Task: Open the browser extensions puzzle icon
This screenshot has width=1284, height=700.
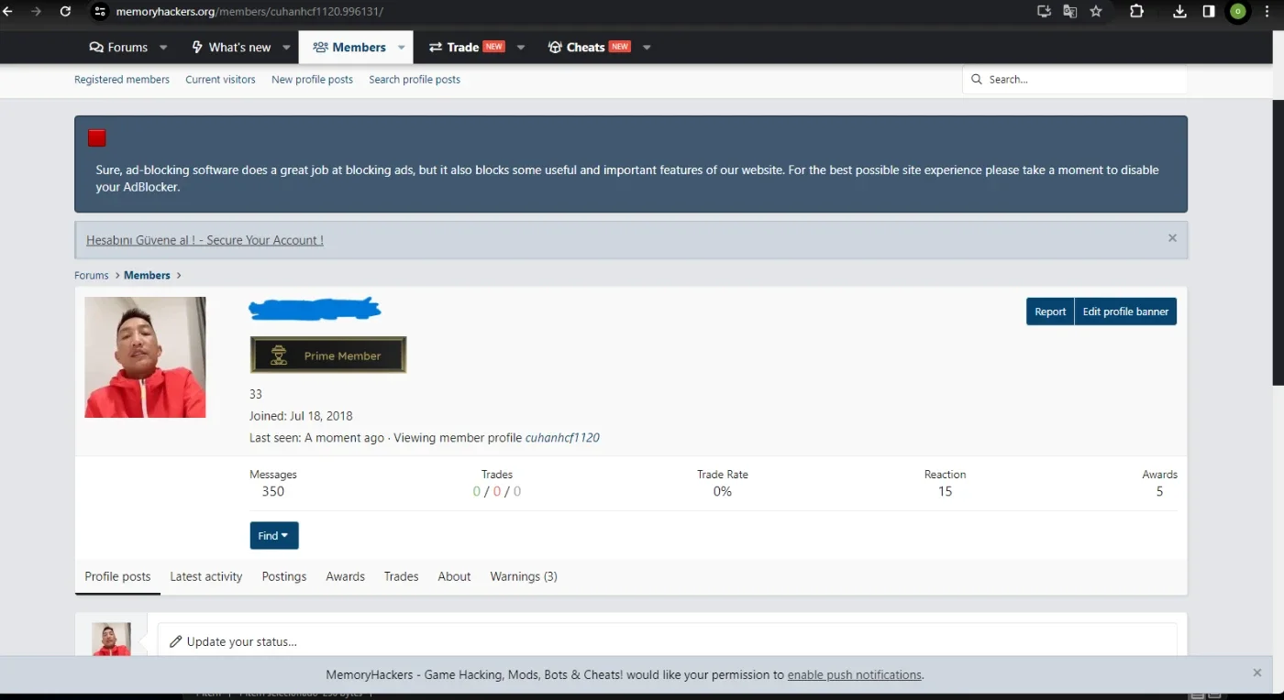Action: click(1137, 11)
